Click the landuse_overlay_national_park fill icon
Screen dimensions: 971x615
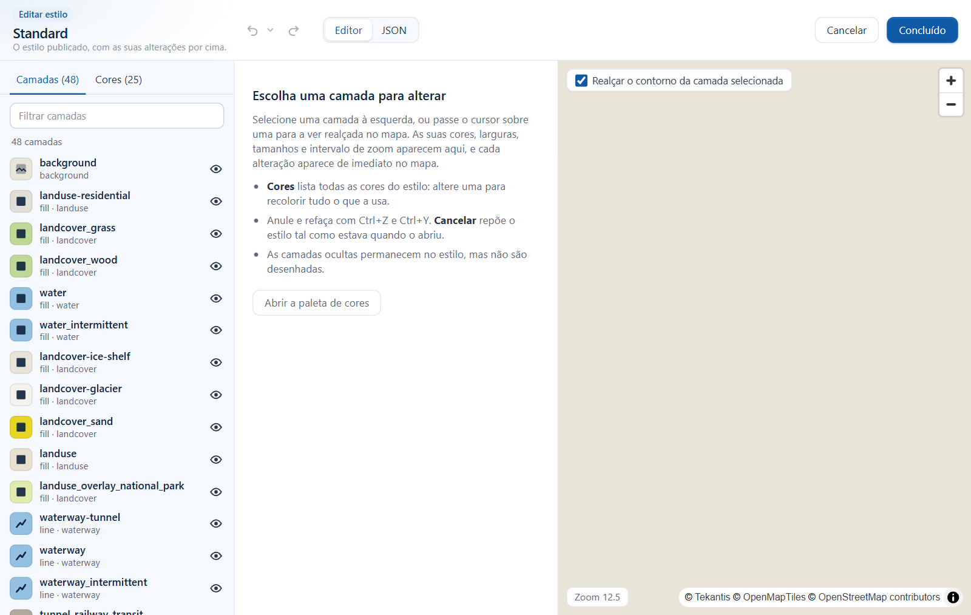21,492
